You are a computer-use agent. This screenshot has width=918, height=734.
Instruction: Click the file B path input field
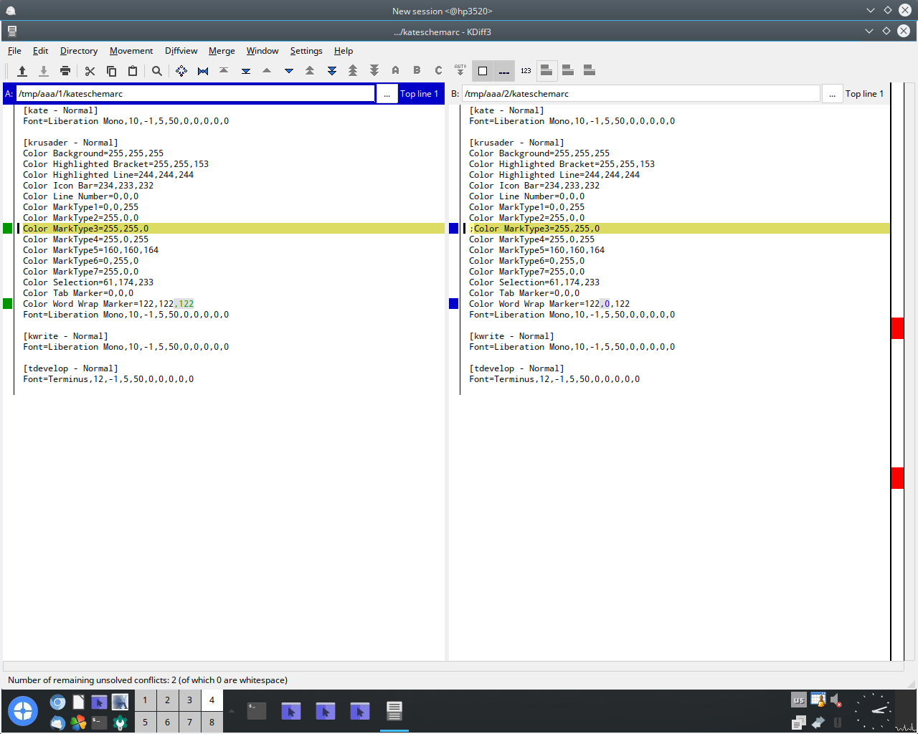click(x=640, y=94)
